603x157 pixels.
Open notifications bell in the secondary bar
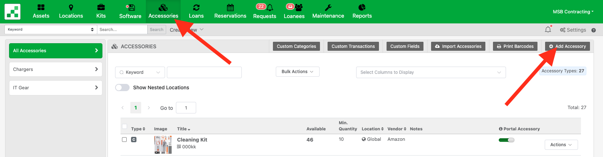(x=548, y=30)
